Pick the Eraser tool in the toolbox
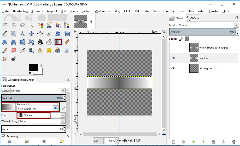The height and width of the screenshot is (146, 240). [14, 50]
